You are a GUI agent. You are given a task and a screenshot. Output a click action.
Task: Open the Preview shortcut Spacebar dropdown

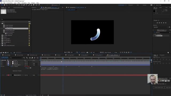[x=161, y=27]
